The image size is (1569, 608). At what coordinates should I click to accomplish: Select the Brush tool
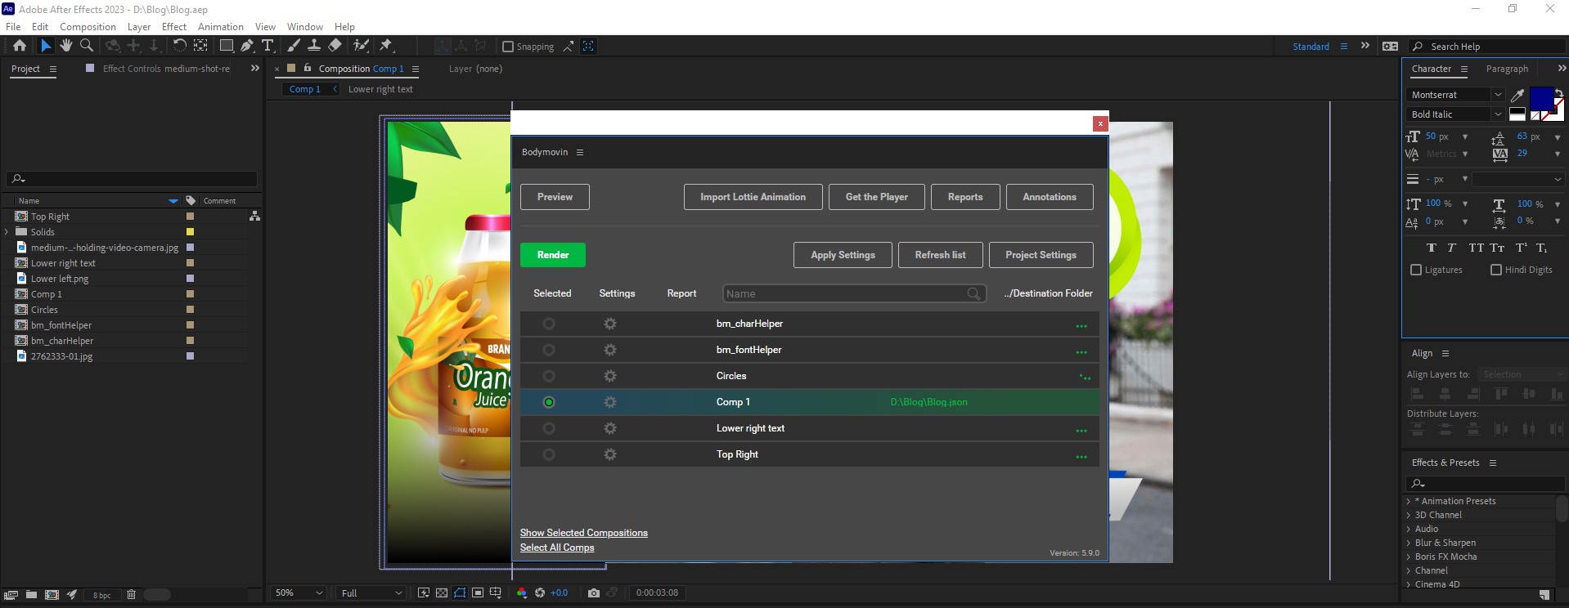pyautogui.click(x=294, y=46)
